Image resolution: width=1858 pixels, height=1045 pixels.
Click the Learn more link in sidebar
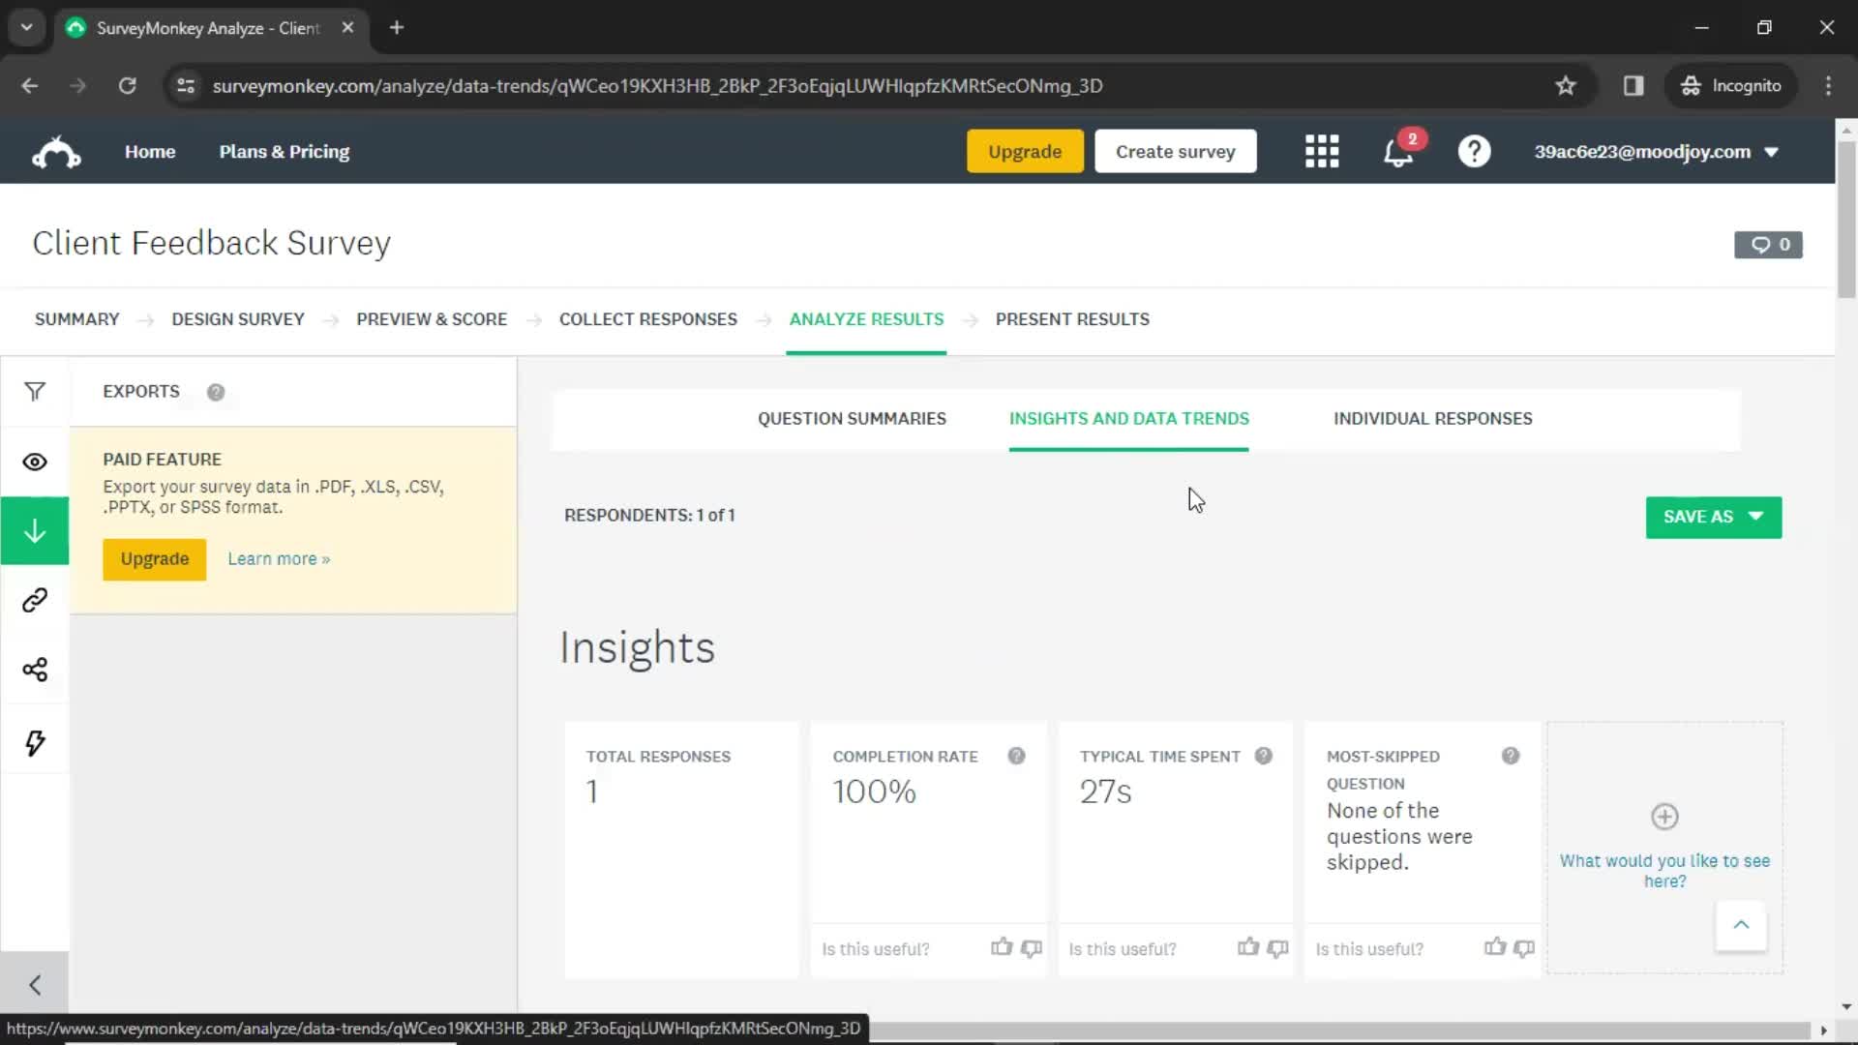coord(280,559)
